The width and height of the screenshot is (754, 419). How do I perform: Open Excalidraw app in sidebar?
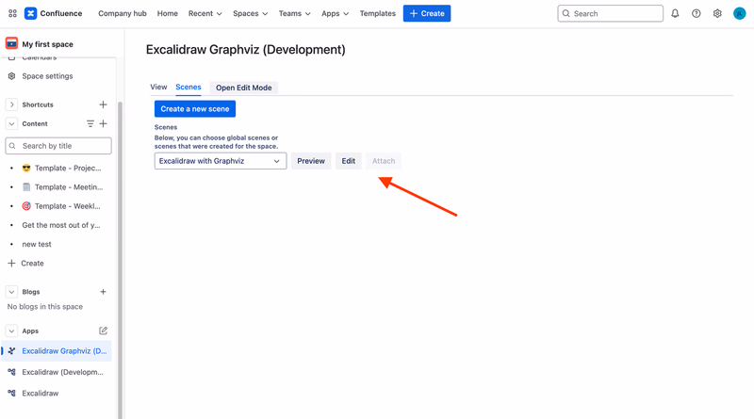[x=41, y=393]
